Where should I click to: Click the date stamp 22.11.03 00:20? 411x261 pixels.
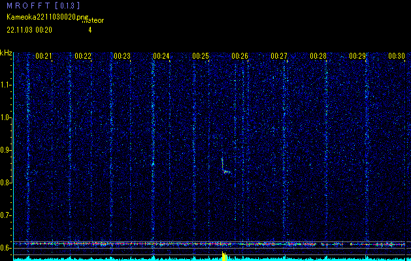click(x=29, y=30)
